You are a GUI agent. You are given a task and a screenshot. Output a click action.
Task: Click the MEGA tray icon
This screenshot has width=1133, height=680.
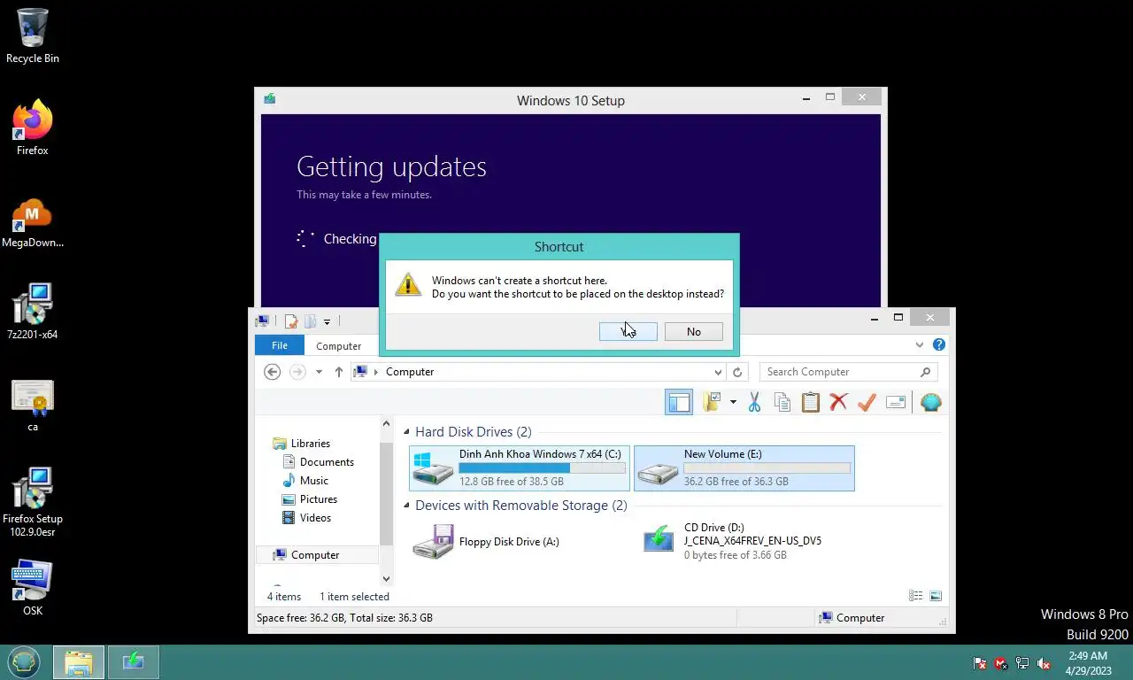(x=1001, y=663)
